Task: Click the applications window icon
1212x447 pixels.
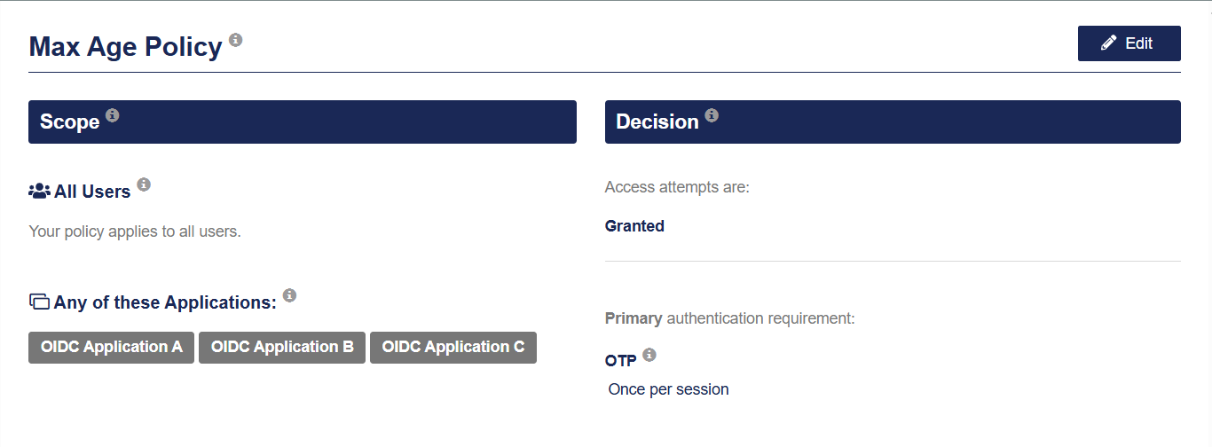Action: (39, 302)
